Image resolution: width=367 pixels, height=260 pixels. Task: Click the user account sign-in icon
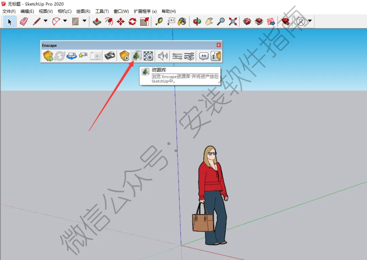301,21
